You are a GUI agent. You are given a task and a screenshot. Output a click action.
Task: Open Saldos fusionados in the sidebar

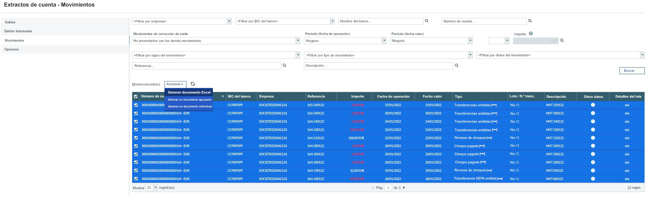click(x=18, y=31)
